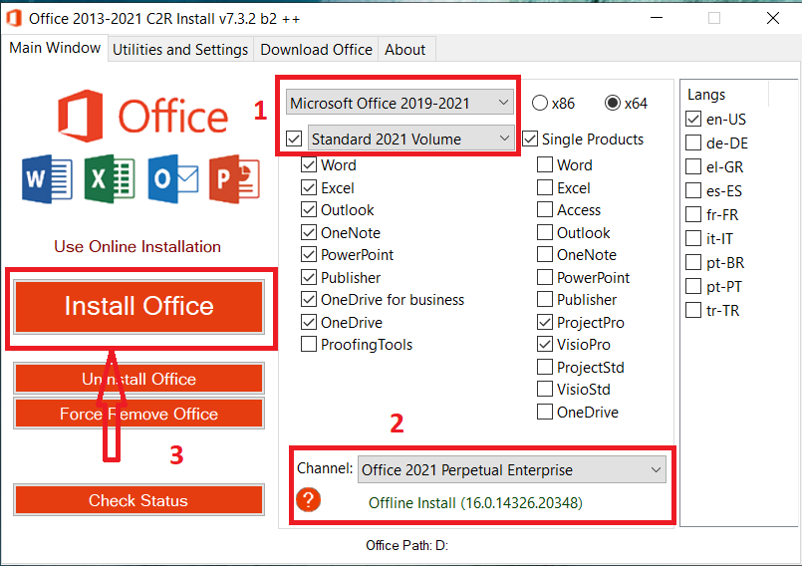Uncheck Outlook in the suite component list
Screen dimensions: 802x566
(x=309, y=210)
